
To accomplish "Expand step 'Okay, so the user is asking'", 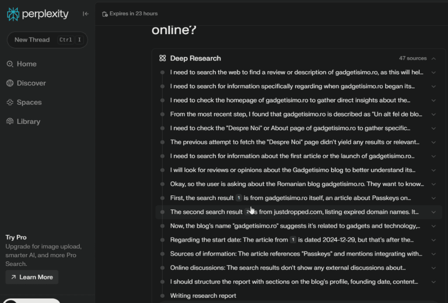I will [x=434, y=185].
